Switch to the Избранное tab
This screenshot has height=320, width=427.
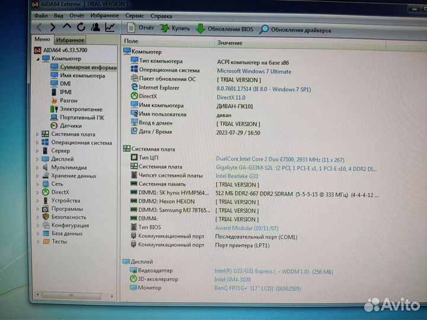coord(70,40)
